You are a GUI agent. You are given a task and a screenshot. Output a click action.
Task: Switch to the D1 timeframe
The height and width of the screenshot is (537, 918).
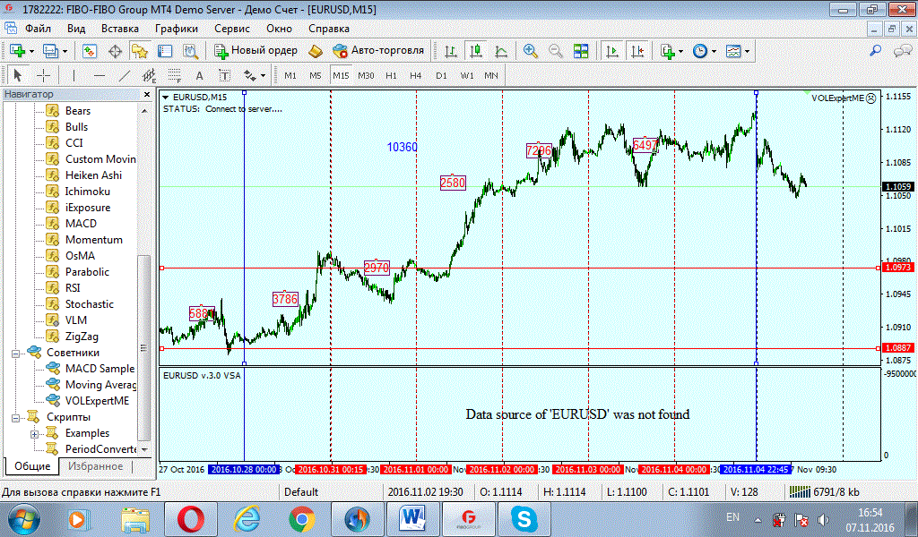tap(441, 75)
